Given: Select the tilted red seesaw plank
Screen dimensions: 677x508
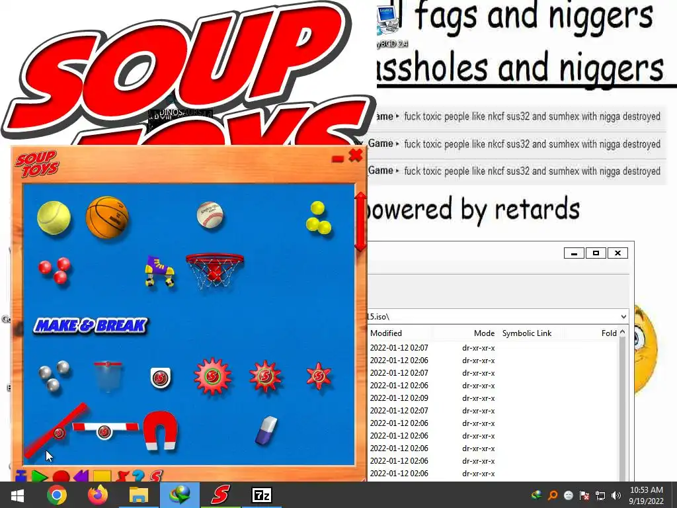Looking at the screenshot, I should tap(56, 431).
